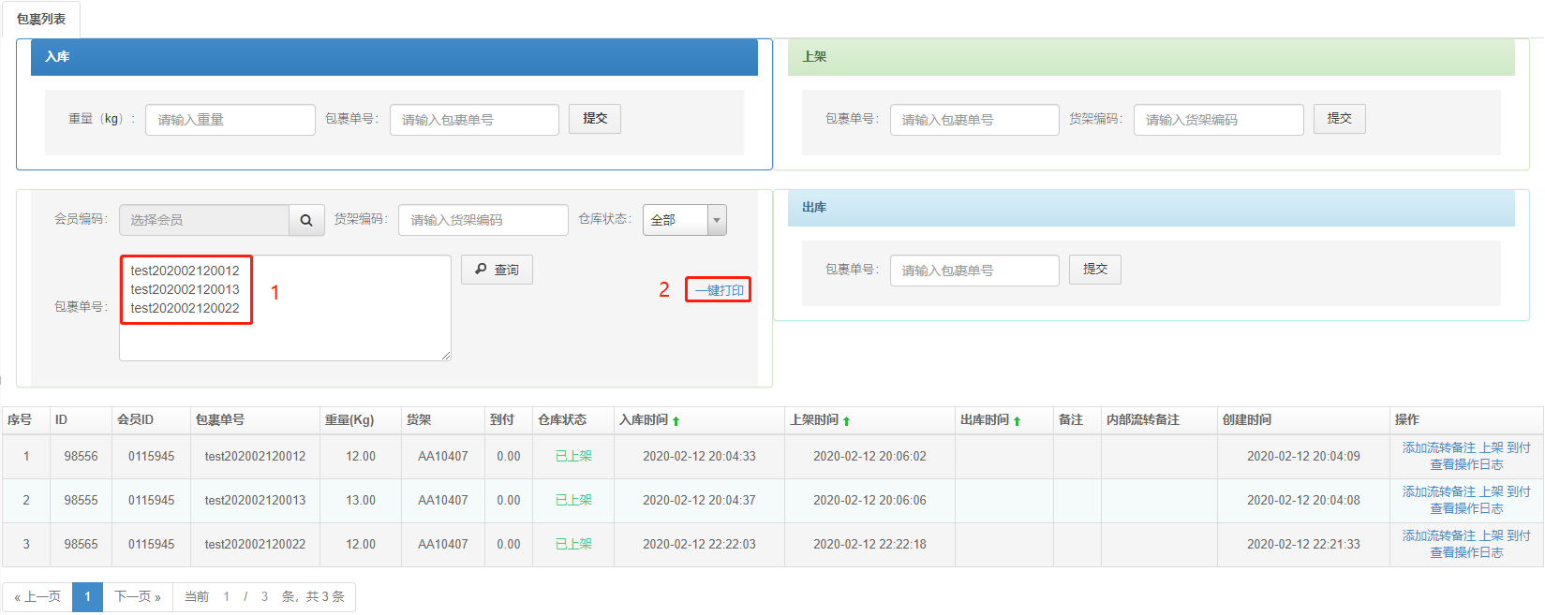The height and width of the screenshot is (615, 1545).
Task: Click table cell test202002120012
Action: pos(255,457)
